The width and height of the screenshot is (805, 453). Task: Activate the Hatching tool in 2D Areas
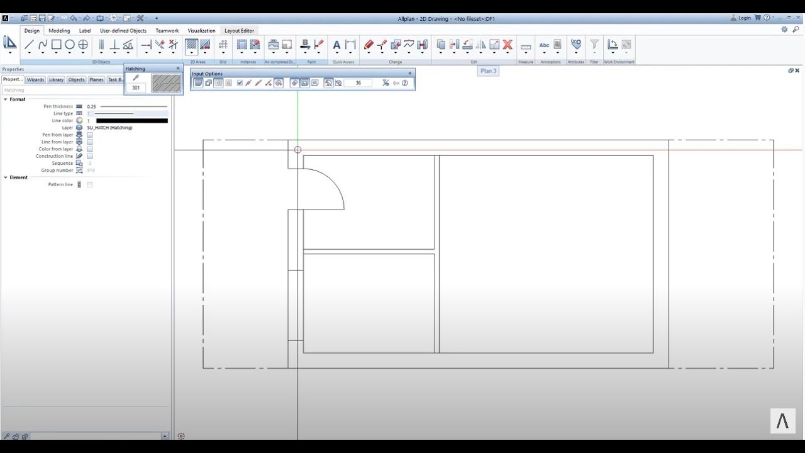(x=191, y=45)
